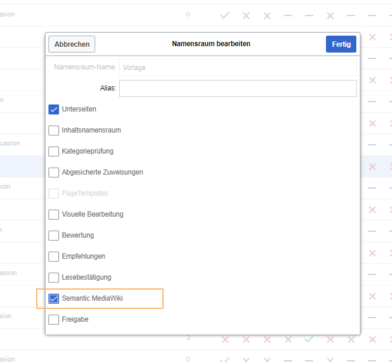The height and width of the screenshot is (362, 392).
Task: Click the page count 3 in background table
Action: (x=188, y=337)
